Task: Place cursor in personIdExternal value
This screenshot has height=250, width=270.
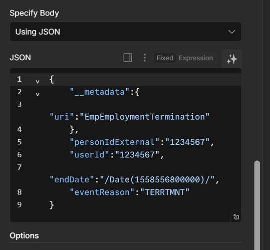Action: (187, 142)
